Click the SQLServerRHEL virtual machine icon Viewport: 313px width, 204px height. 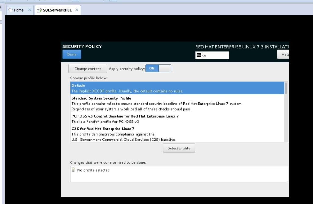coord(39,10)
